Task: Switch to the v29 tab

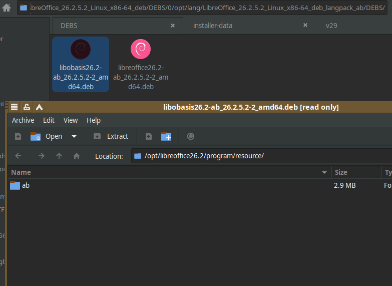Action: [331, 26]
